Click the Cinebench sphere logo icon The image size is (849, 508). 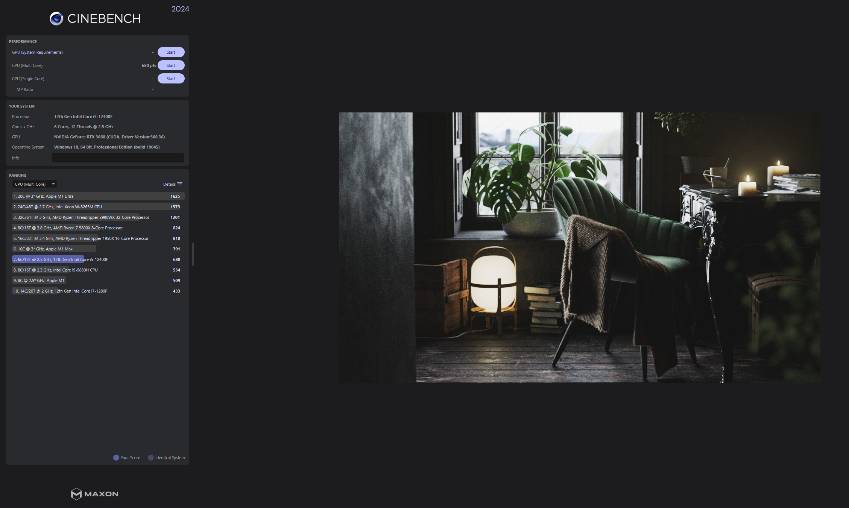tap(56, 18)
